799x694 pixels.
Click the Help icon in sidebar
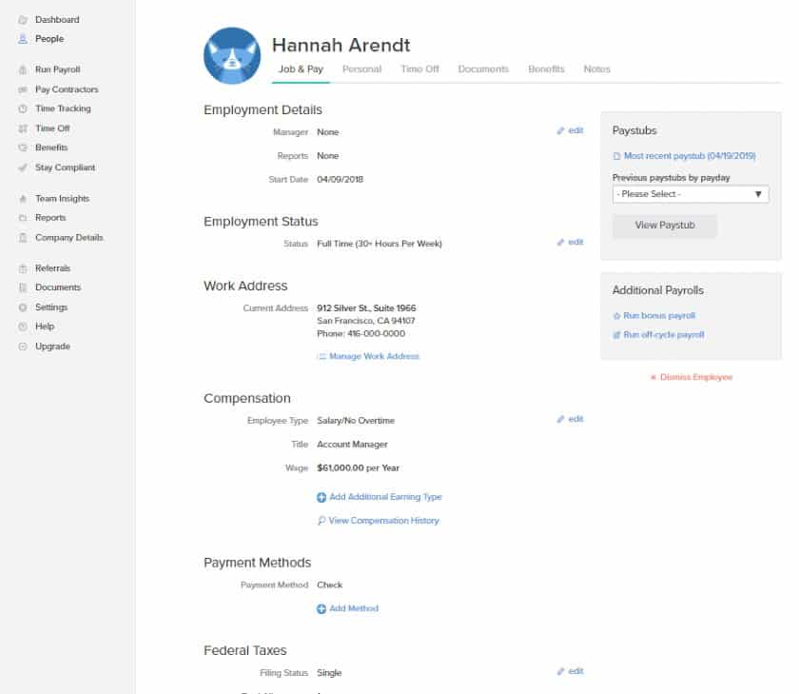coord(23,327)
